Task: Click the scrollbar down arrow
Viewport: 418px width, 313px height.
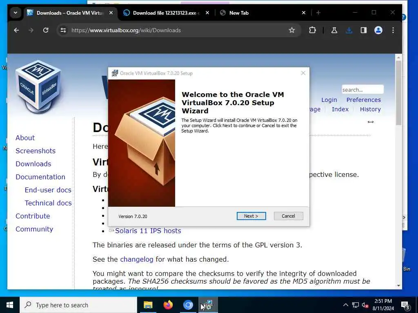Action: pos(398,286)
